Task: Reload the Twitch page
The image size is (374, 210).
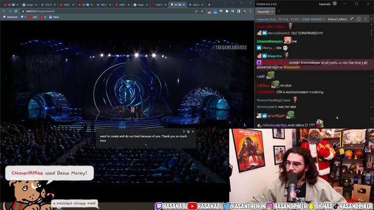Action: pos(16,11)
